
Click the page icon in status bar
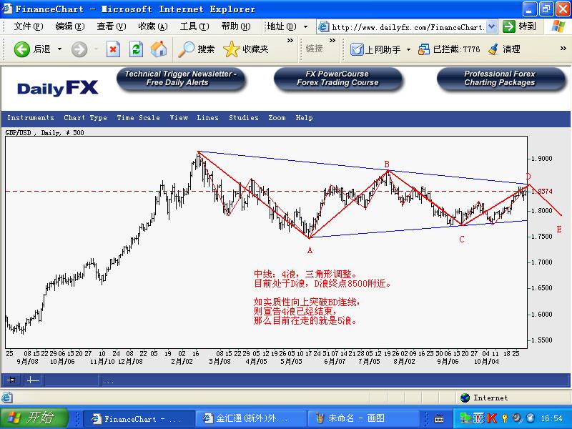pyautogui.click(x=6, y=398)
